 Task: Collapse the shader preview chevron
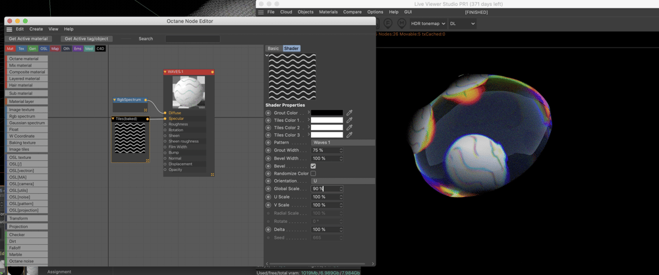(267, 55)
